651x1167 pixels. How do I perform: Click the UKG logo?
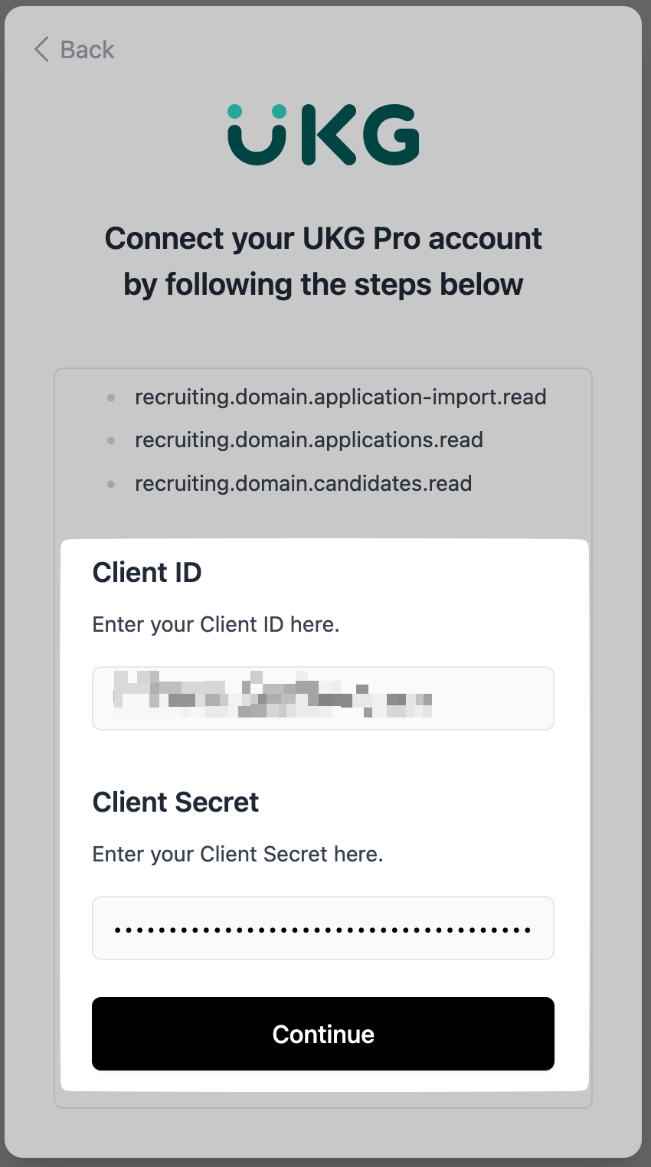(323, 136)
